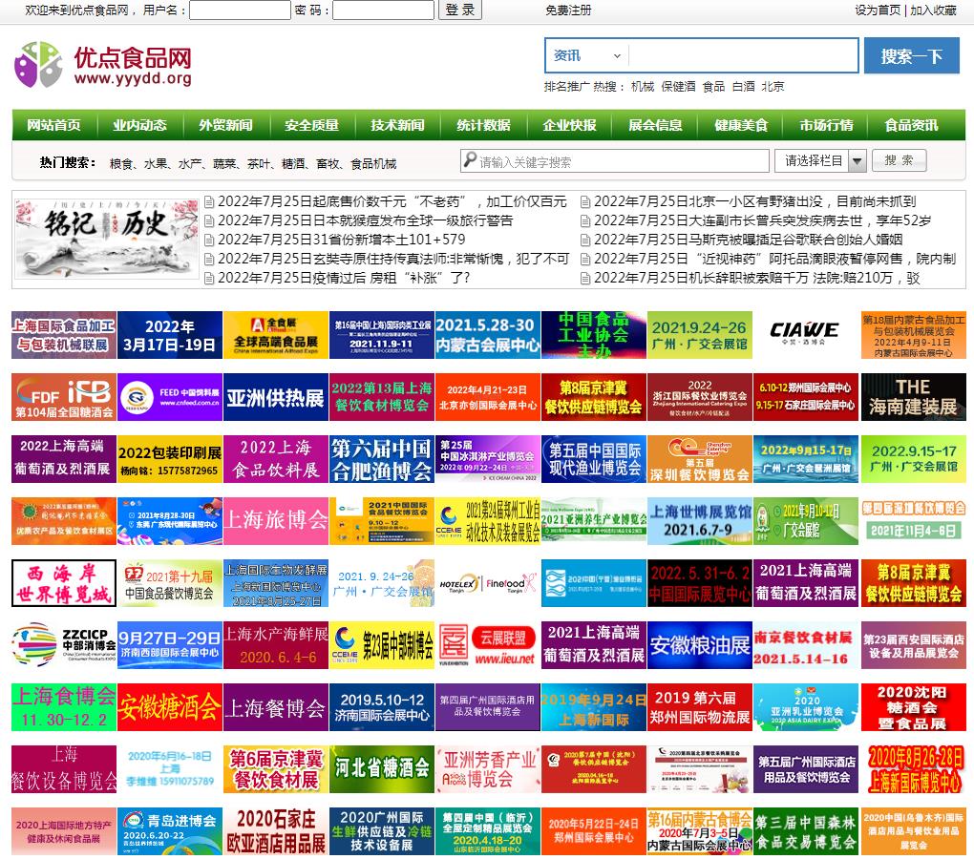This screenshot has height=859, width=974.
Task: Click the THE 海南建装展 banner
Action: 913,397
